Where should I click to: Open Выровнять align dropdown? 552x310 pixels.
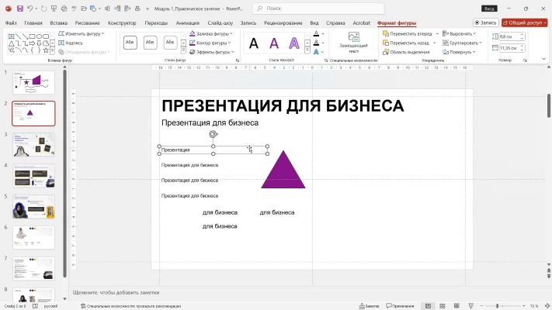(459, 34)
